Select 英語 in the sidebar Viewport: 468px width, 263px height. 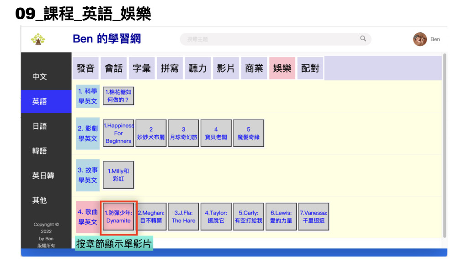click(46, 101)
